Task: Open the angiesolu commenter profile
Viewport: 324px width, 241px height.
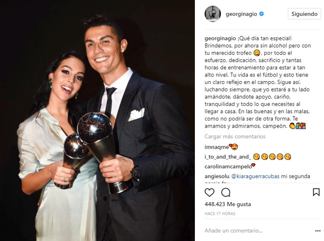Action: click(x=217, y=176)
